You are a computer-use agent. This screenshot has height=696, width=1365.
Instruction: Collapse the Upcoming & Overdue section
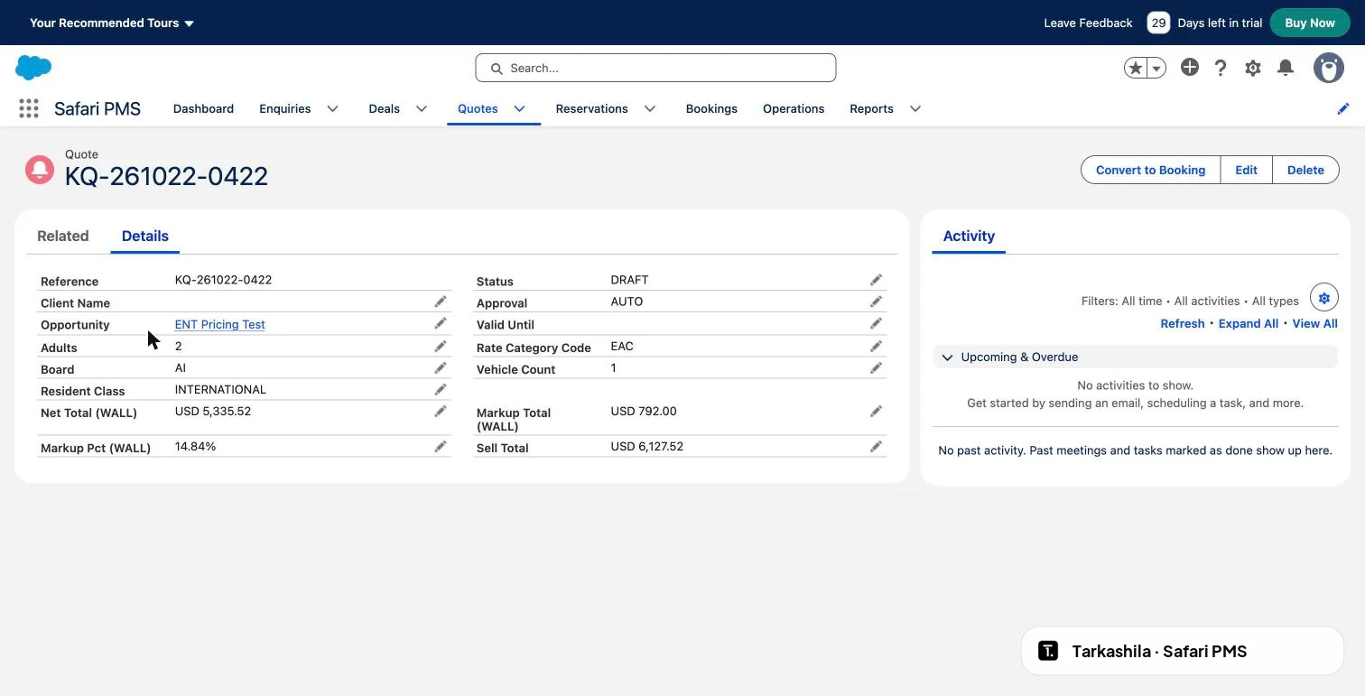[x=947, y=357]
